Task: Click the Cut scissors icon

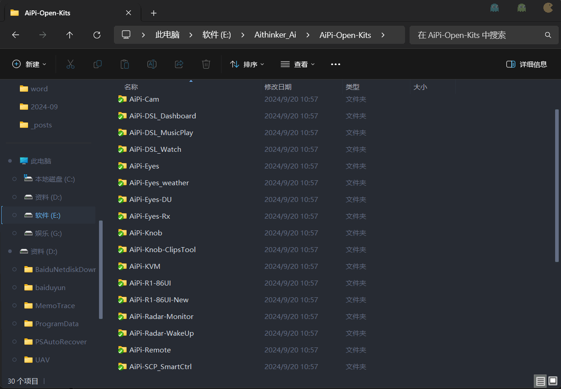Action: (70, 64)
